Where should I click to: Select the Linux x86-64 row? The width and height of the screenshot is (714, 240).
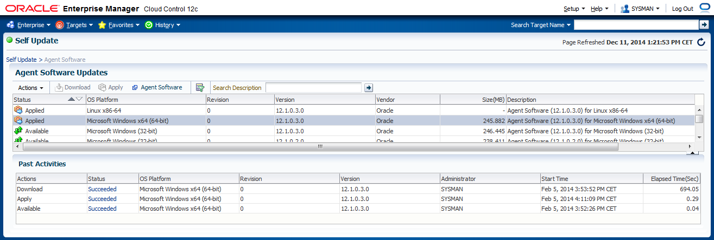point(354,110)
